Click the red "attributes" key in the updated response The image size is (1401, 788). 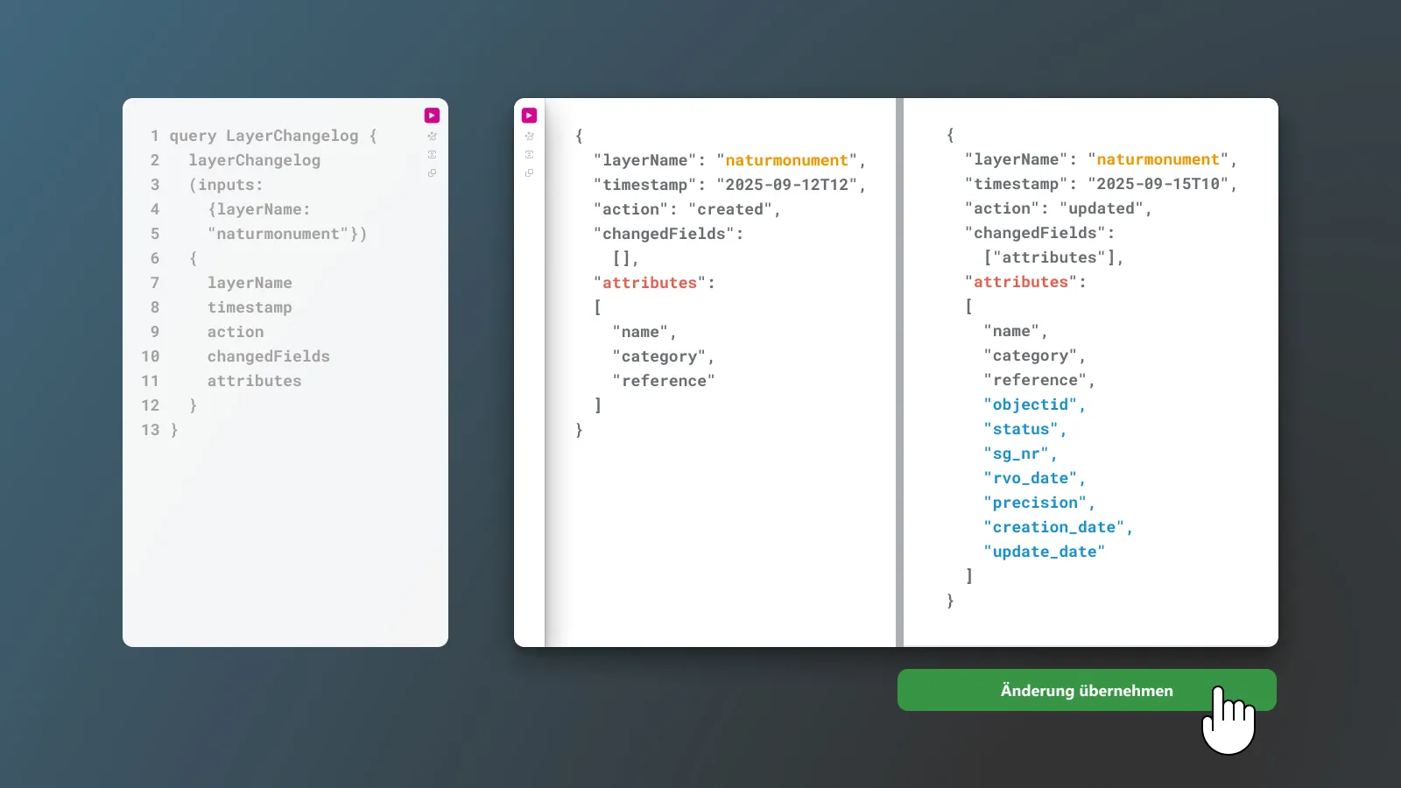(1021, 282)
